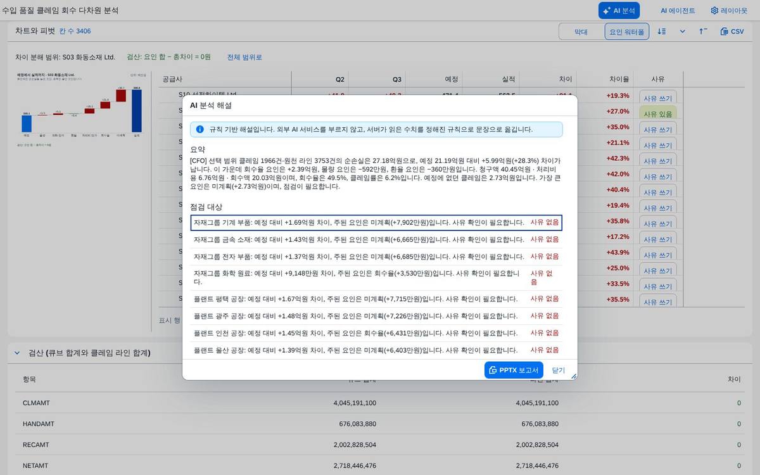Click the sort ascending arrow icon
The width and height of the screenshot is (760, 475).
point(703,31)
